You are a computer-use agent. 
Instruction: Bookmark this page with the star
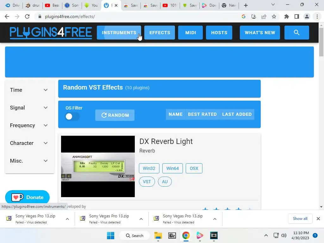point(274,16)
